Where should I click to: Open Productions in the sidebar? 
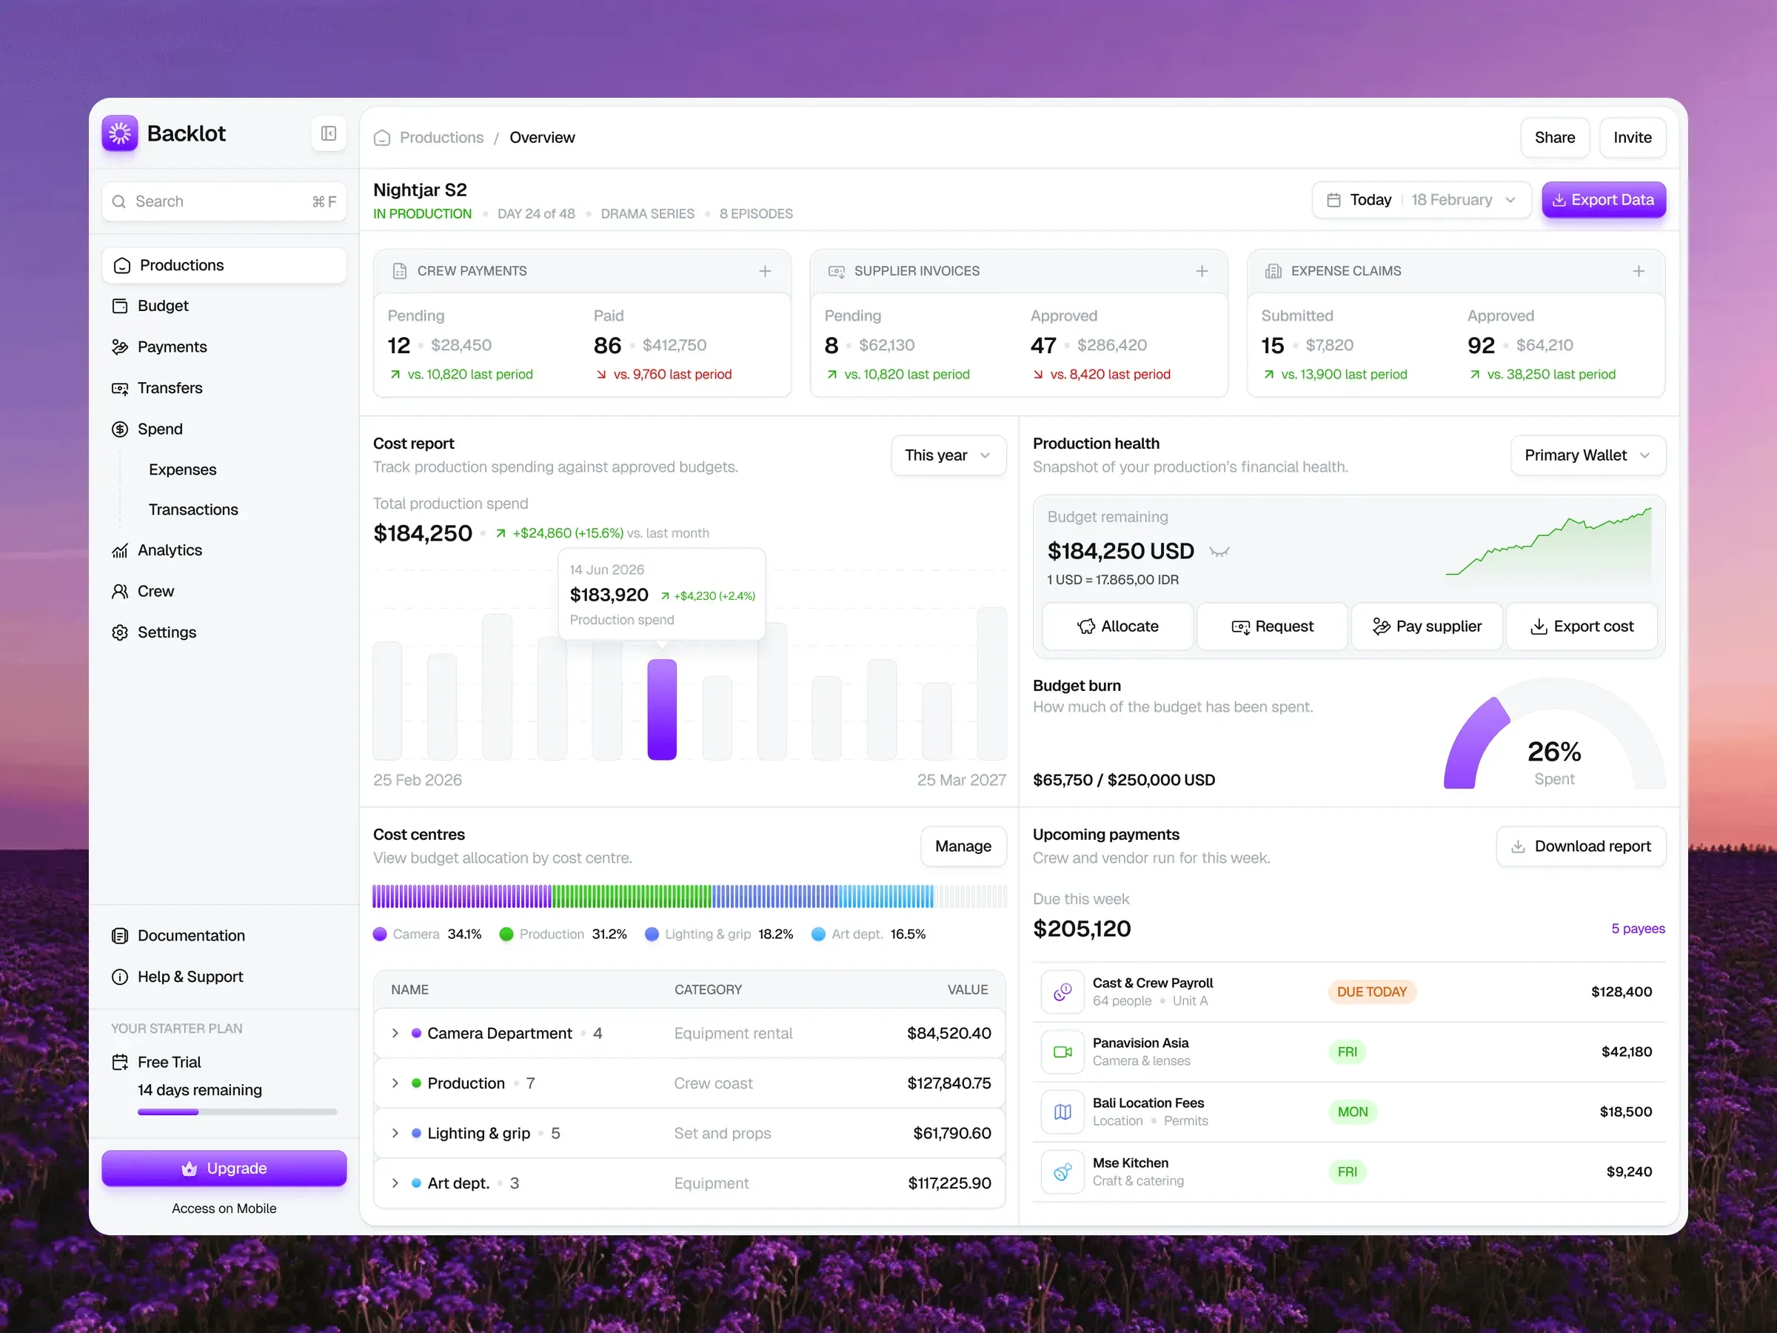[x=224, y=266]
